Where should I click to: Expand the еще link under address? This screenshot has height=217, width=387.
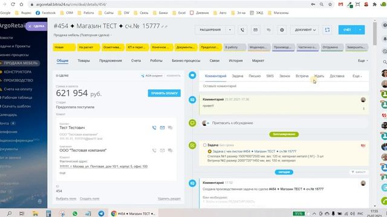coord(62,173)
